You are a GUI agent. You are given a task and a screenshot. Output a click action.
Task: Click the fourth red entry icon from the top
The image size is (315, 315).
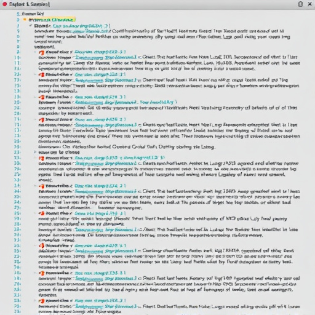pos(42,119)
